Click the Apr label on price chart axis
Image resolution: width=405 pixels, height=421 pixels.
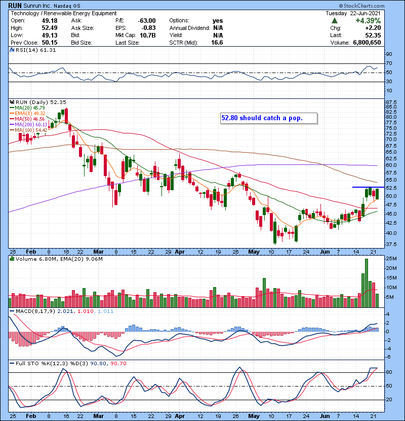tap(180, 252)
